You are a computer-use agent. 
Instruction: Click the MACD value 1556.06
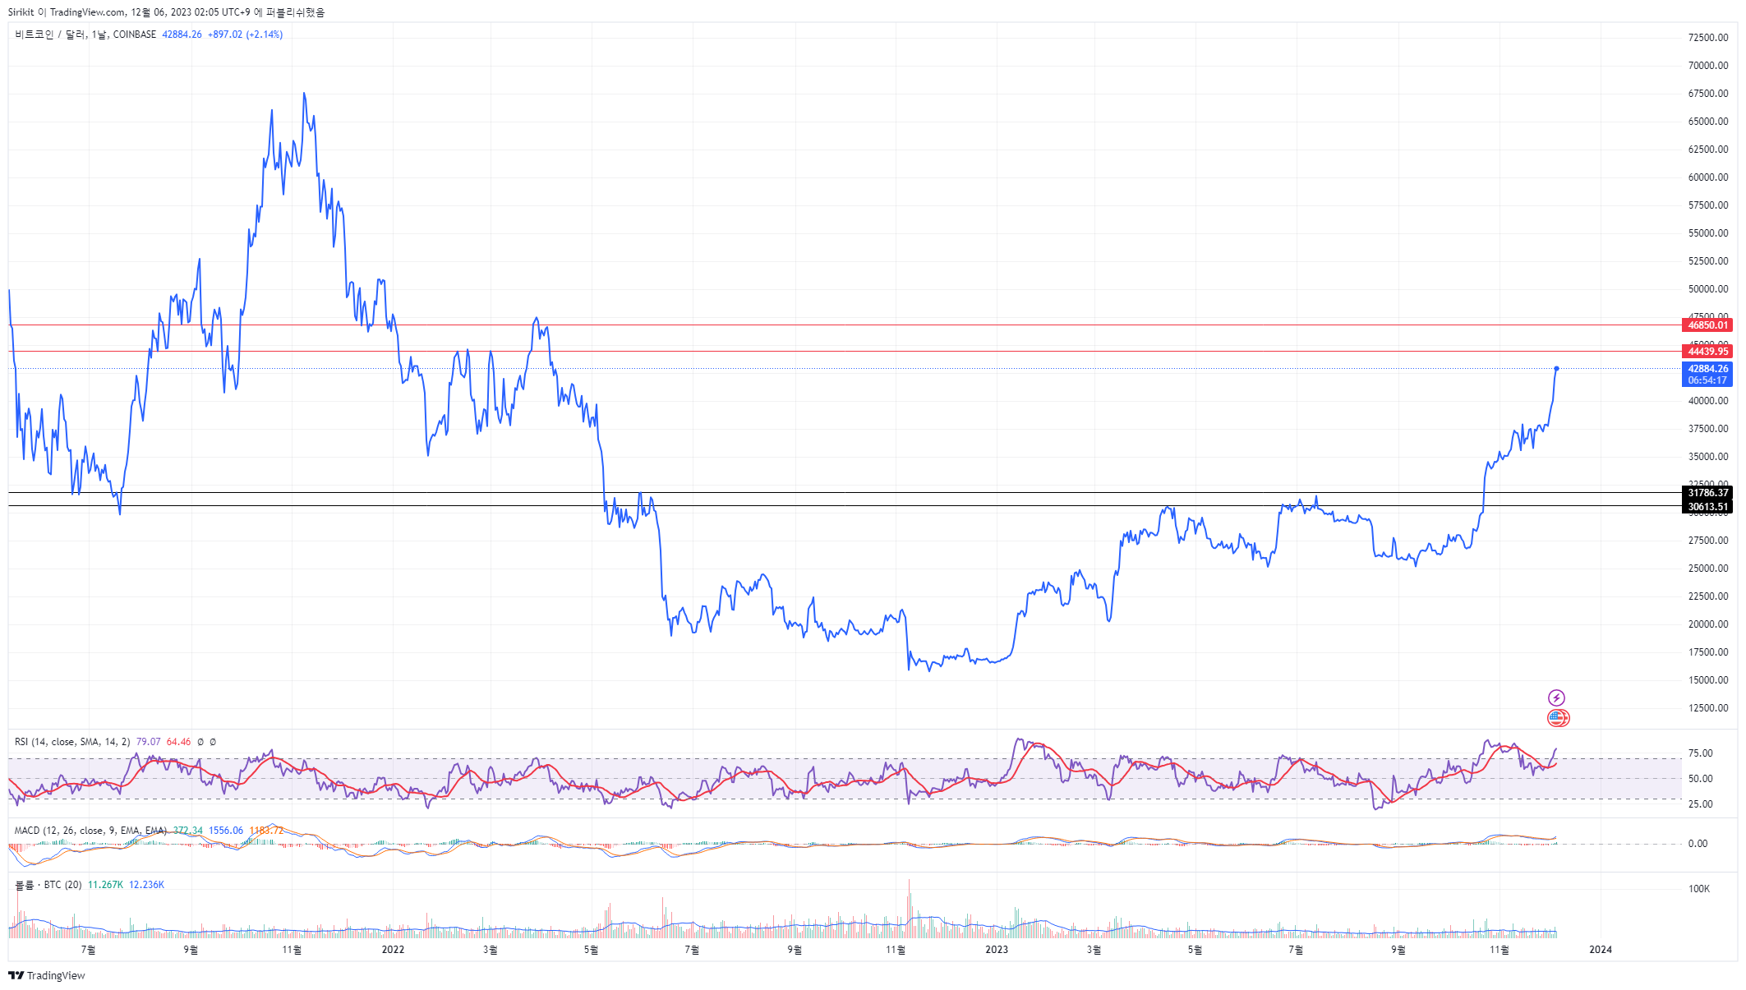[226, 831]
